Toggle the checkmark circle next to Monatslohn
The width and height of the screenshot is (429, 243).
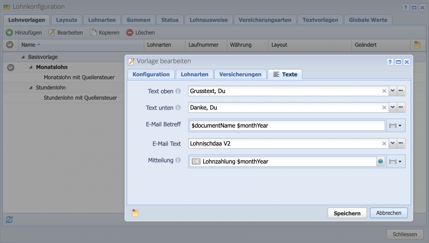point(11,67)
